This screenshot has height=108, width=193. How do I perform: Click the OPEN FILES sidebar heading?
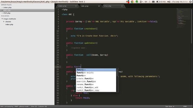tap(6, 5)
